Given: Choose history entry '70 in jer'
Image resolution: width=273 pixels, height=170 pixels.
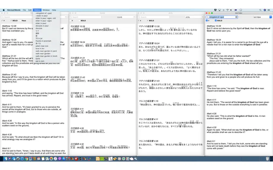Looking at the screenshot, I should [x=46, y=38].
